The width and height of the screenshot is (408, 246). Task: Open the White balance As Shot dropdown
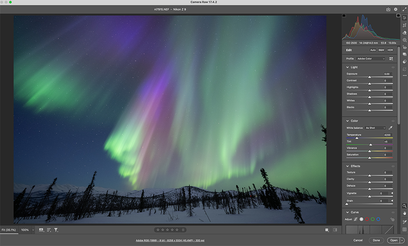click(375, 128)
